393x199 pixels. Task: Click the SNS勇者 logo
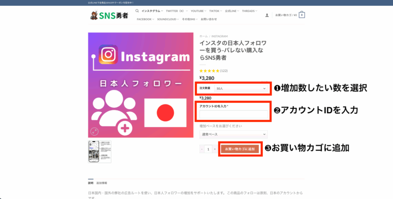coord(109,15)
